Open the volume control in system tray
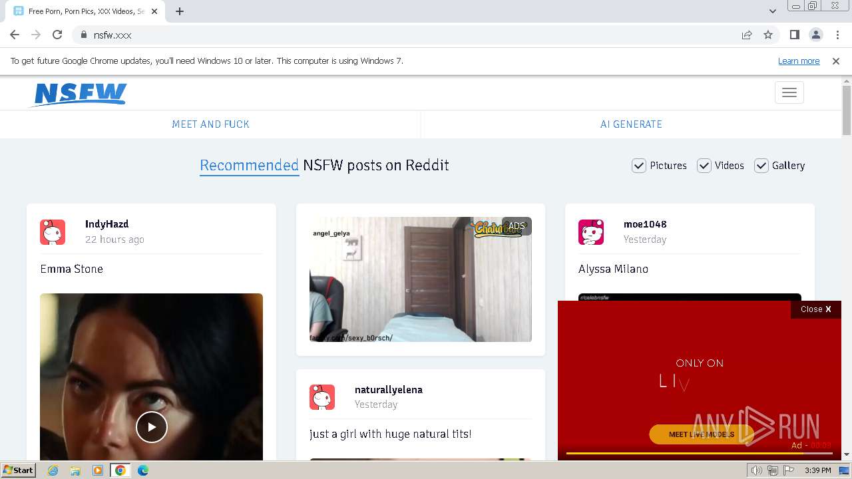 coord(757,470)
